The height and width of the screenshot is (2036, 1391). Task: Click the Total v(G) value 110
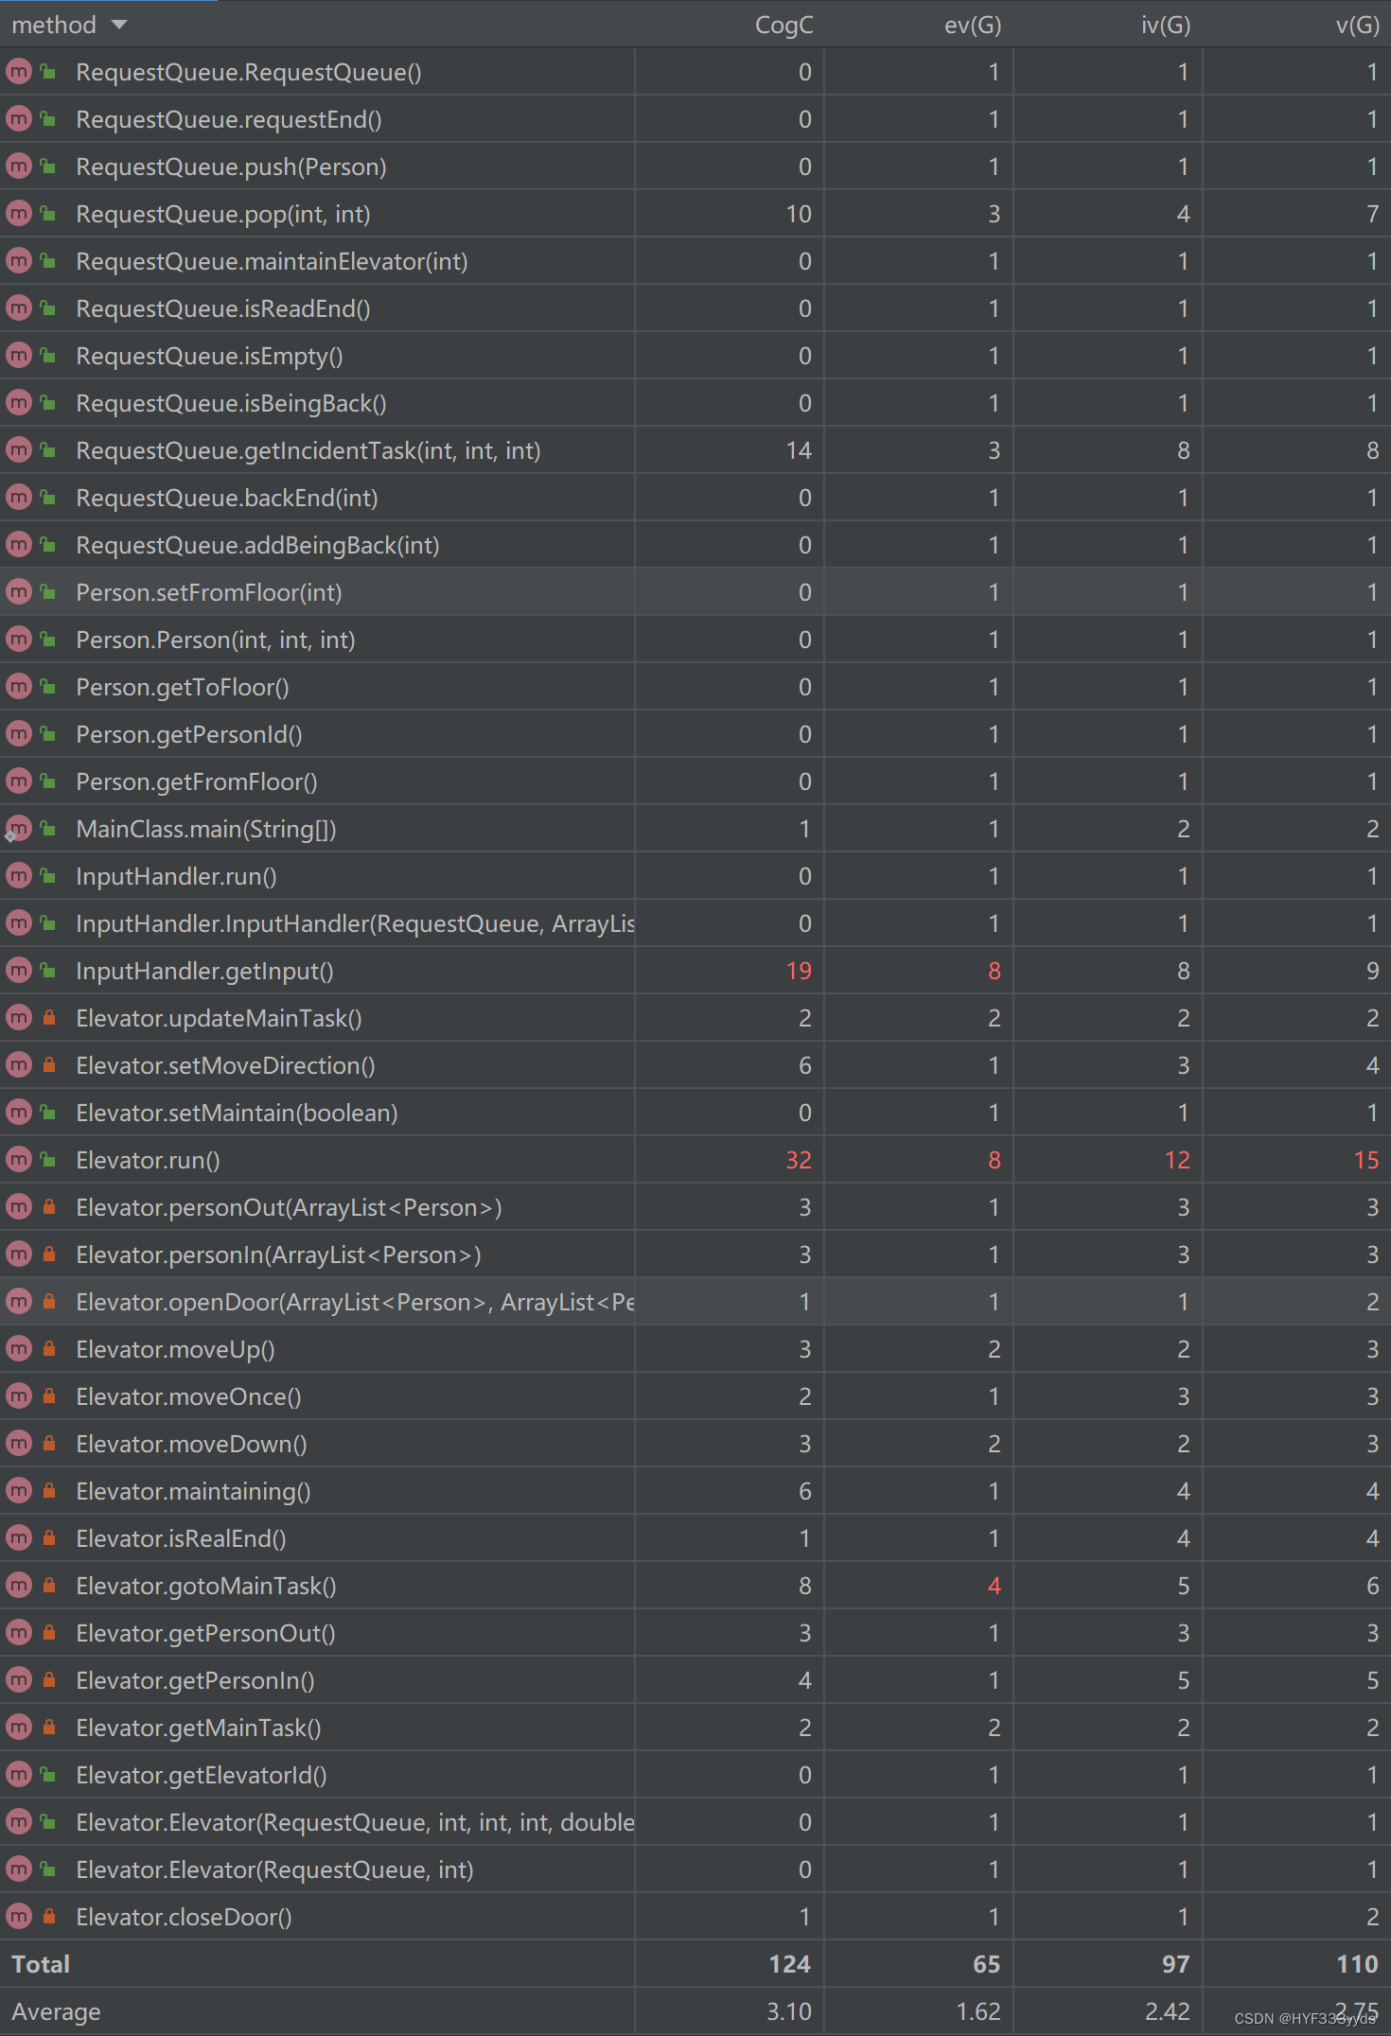[x=1357, y=1964]
